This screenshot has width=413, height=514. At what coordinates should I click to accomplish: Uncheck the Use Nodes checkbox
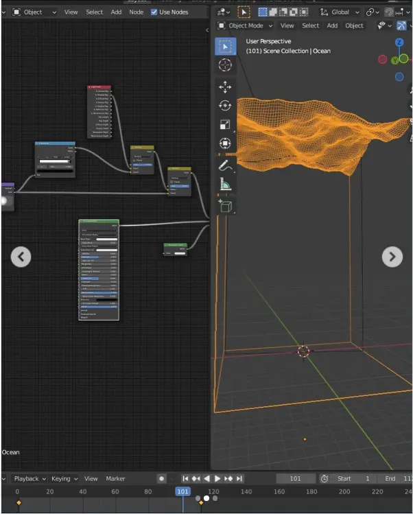(x=154, y=12)
